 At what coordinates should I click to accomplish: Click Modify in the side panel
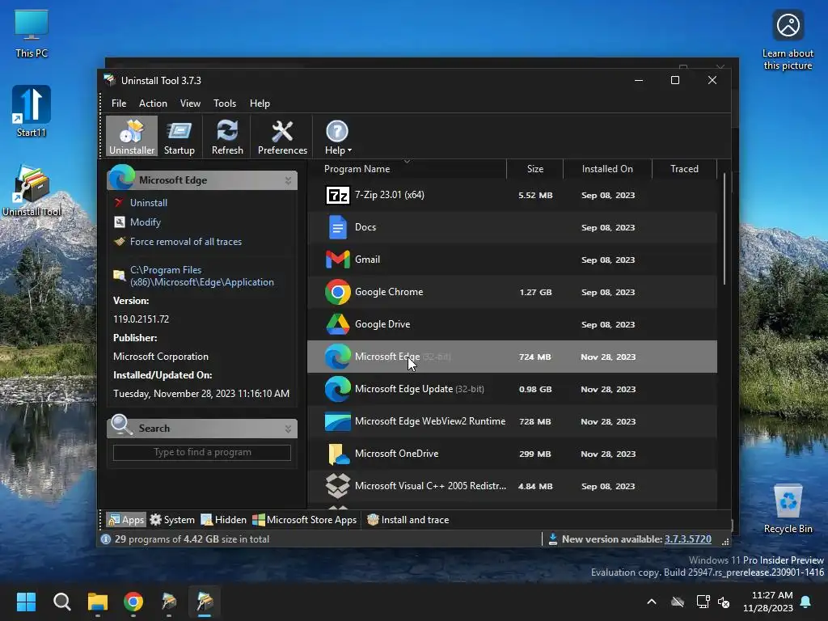tap(146, 222)
